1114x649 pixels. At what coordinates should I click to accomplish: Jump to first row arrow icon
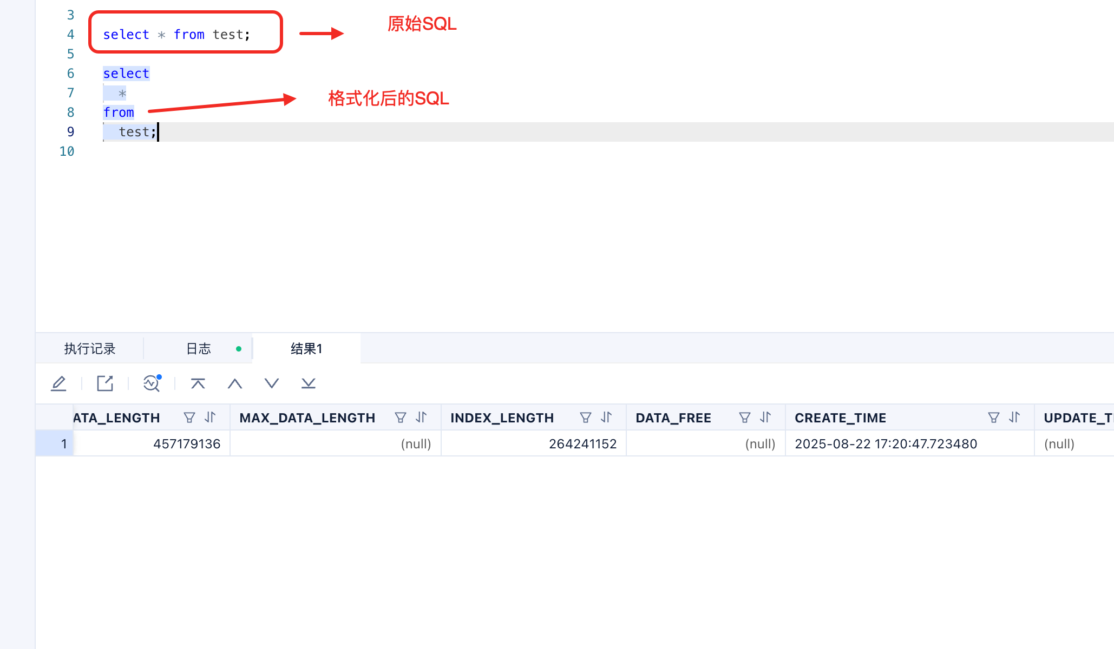tap(198, 383)
